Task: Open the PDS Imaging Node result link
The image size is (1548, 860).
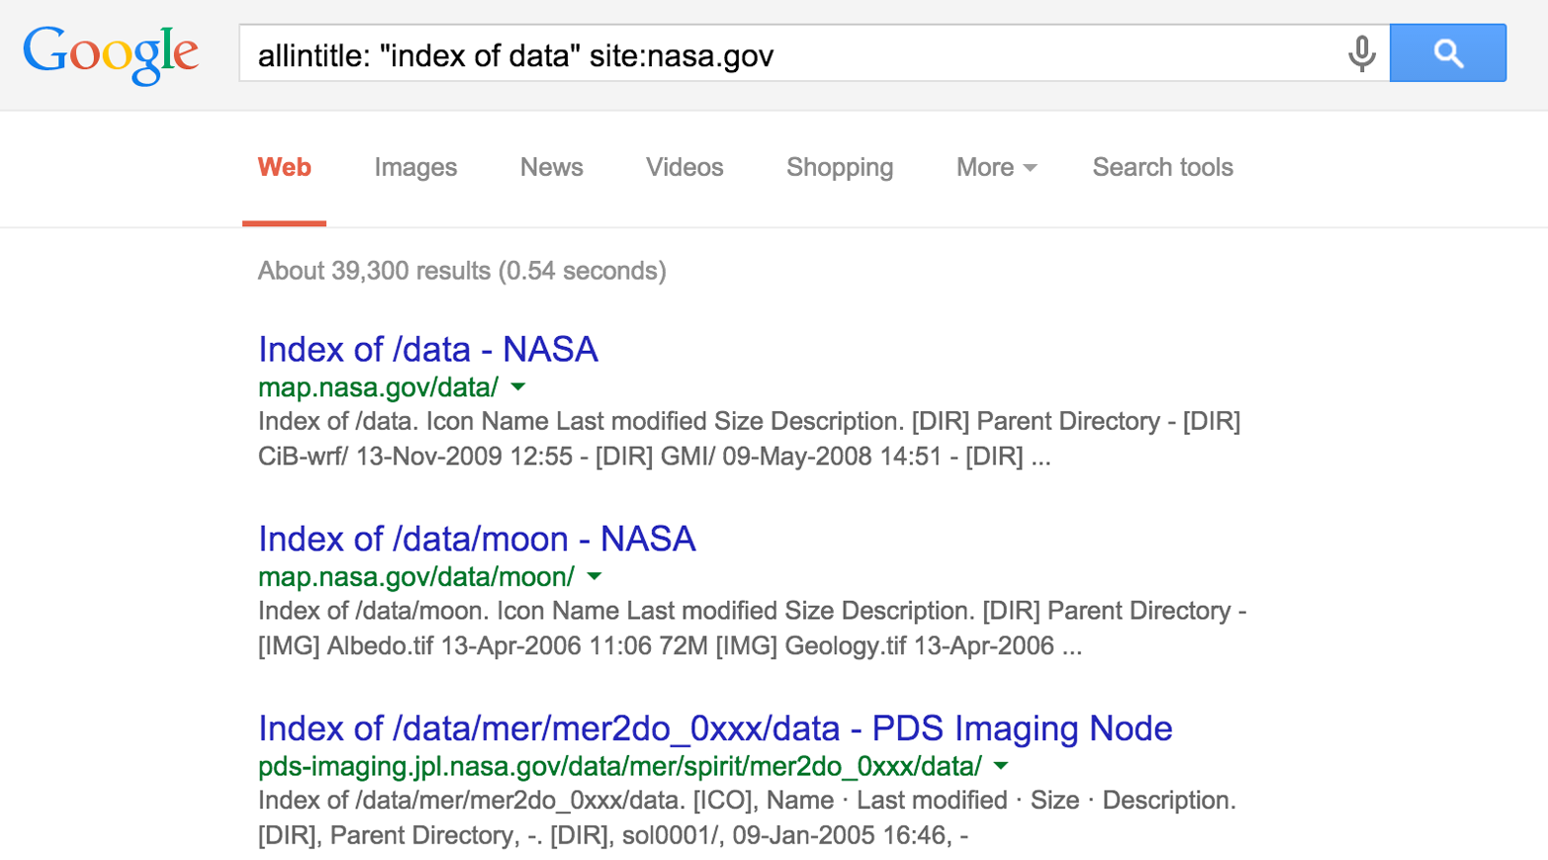Action: coord(713,730)
